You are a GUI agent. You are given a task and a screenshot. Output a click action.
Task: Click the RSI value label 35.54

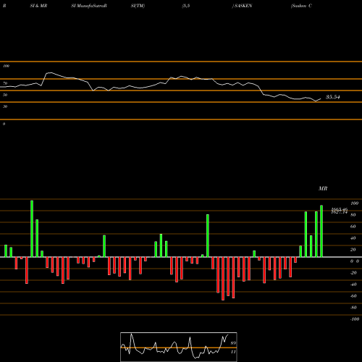click(x=333, y=97)
